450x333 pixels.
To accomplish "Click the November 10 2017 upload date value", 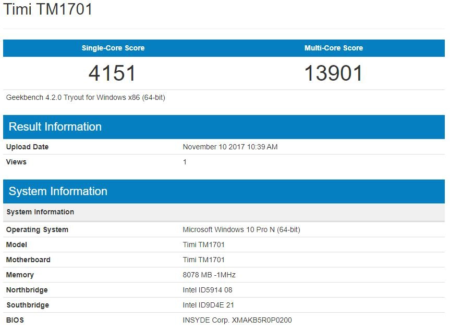I will 230,147.
